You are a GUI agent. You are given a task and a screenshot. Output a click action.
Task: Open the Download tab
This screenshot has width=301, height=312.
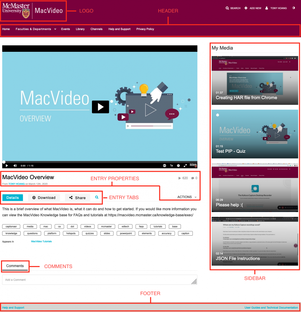(44, 198)
